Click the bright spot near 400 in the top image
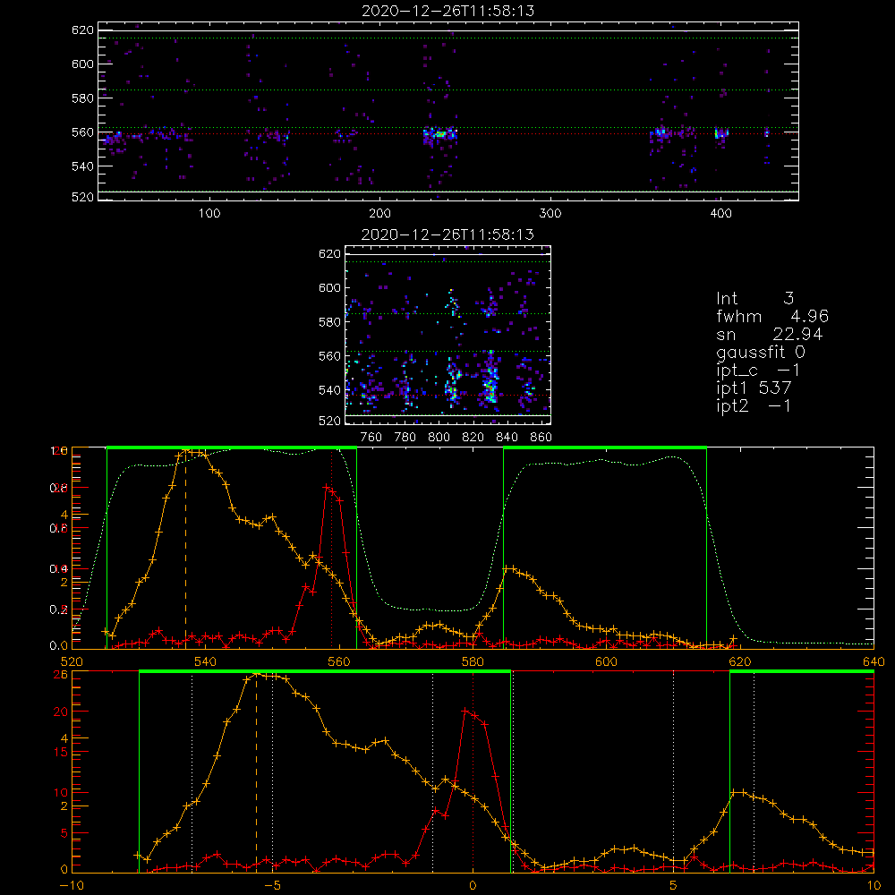895x895 pixels. (x=721, y=133)
